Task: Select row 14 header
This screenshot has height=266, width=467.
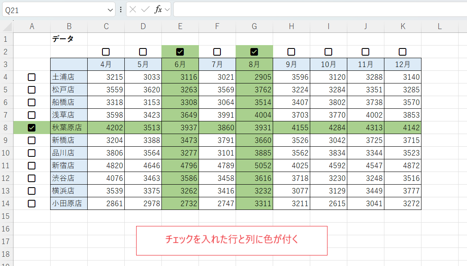Action: (6, 204)
